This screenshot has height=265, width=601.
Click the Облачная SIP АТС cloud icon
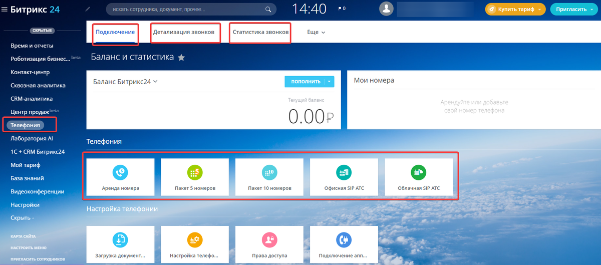pyautogui.click(x=418, y=172)
